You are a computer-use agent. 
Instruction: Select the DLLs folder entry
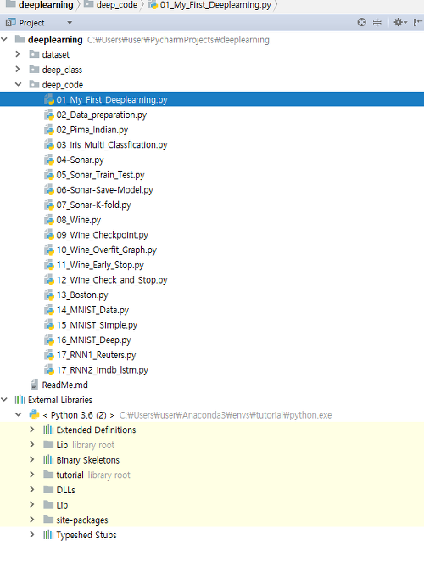(x=65, y=491)
